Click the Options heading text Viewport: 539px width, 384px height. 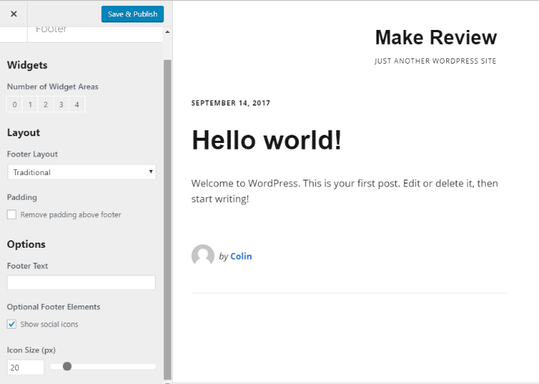[x=26, y=244]
